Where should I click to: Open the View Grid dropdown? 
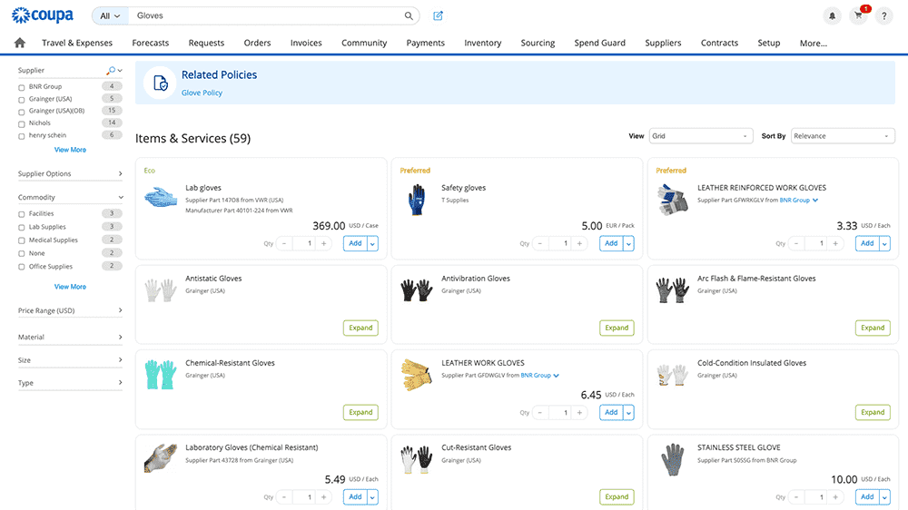700,136
